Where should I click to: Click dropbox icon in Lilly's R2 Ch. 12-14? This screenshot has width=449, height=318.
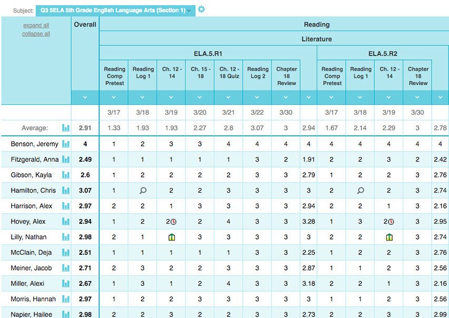[389, 237]
